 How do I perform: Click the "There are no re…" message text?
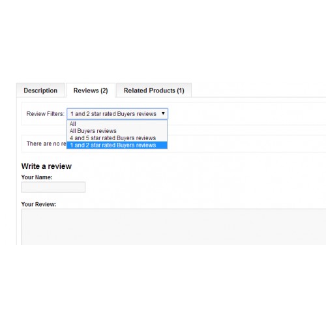tap(46, 143)
